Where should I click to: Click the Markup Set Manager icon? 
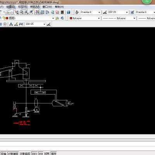coord(57,12)
